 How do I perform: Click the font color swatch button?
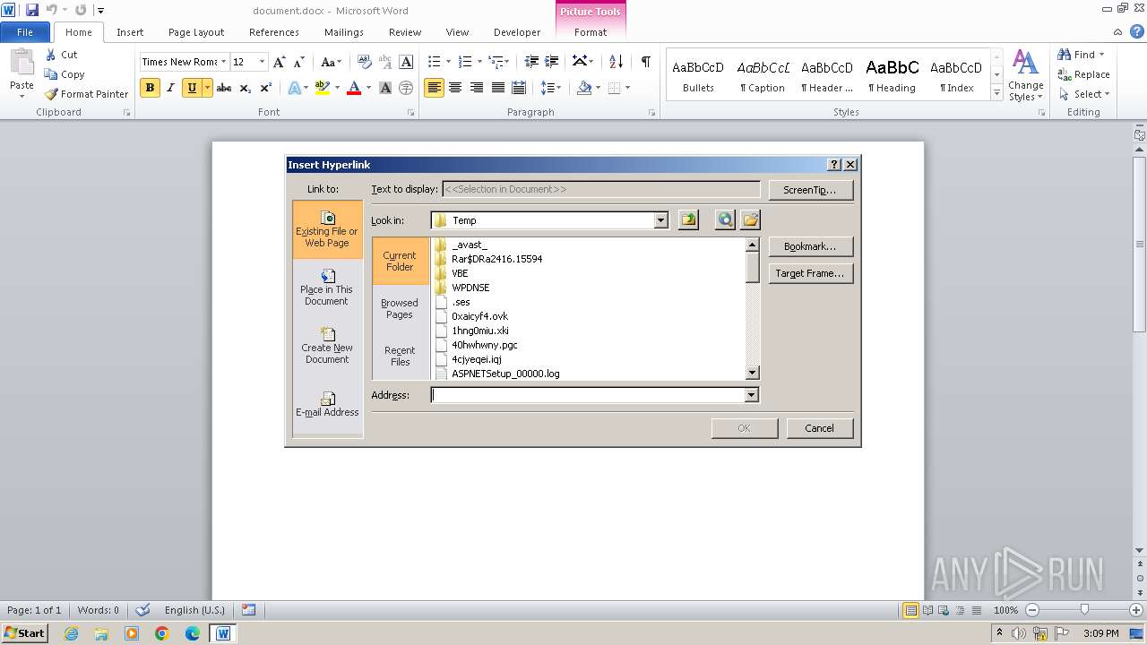click(354, 88)
